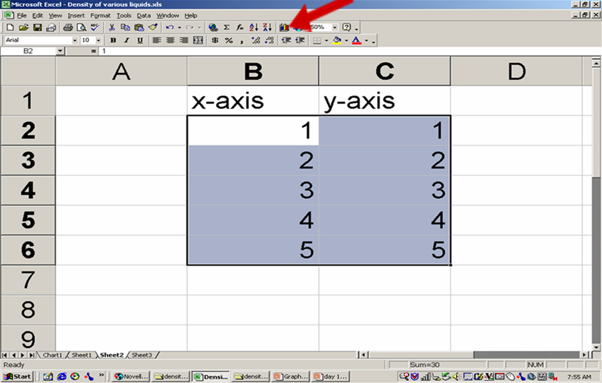Open the Data menu
The image size is (602, 383).
144,15
